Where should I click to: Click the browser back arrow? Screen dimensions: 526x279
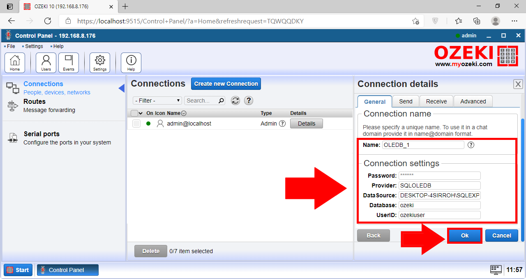[12, 21]
